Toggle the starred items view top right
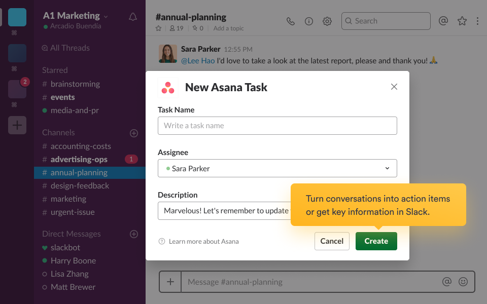Screen dimensions: 487x304 click(x=462, y=21)
